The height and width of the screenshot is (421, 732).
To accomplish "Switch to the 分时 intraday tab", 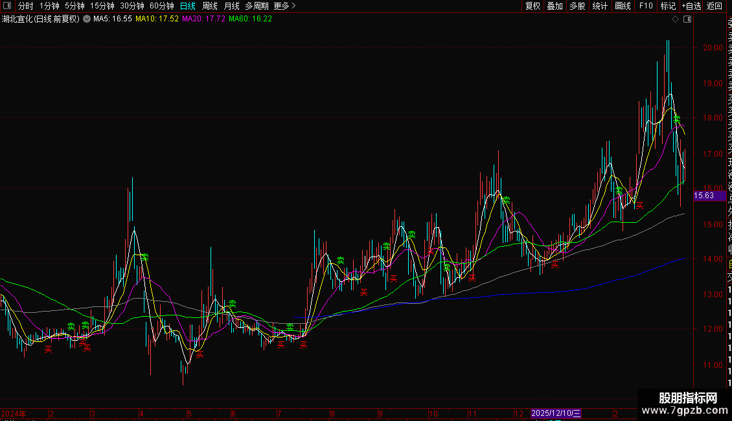I will tap(26, 6).
